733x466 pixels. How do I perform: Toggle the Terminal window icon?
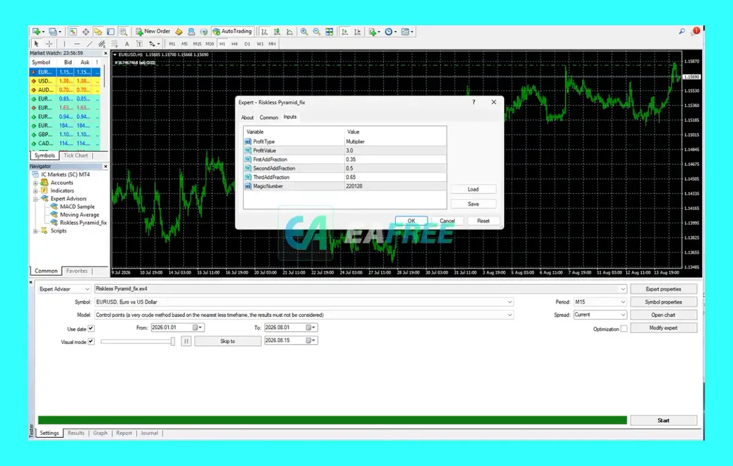coord(111,31)
